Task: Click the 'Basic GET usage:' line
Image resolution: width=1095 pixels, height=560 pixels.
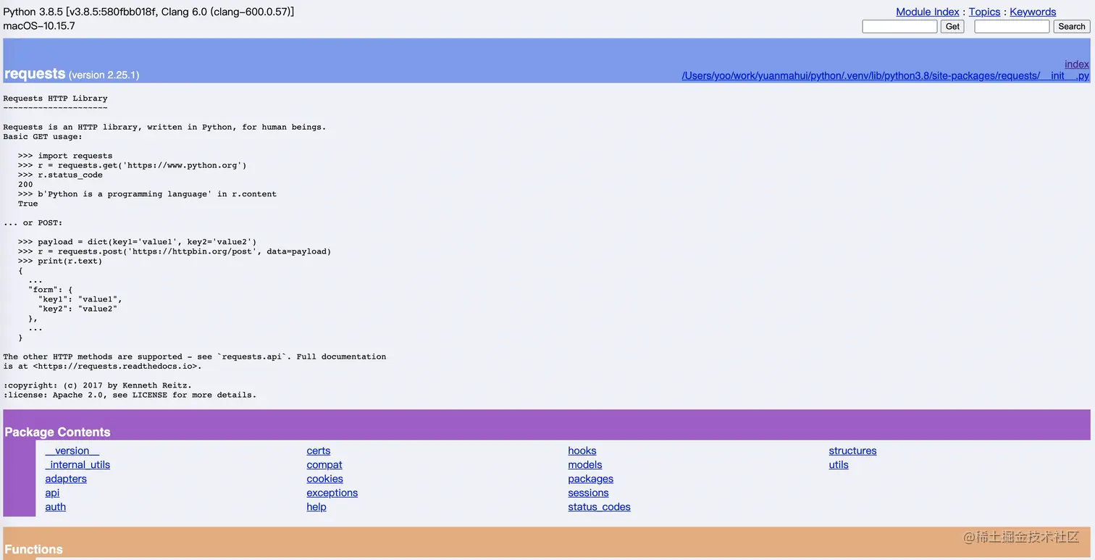Action: [x=43, y=136]
